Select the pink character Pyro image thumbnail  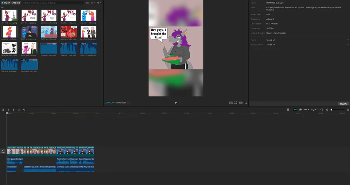pyautogui.click(x=29, y=48)
